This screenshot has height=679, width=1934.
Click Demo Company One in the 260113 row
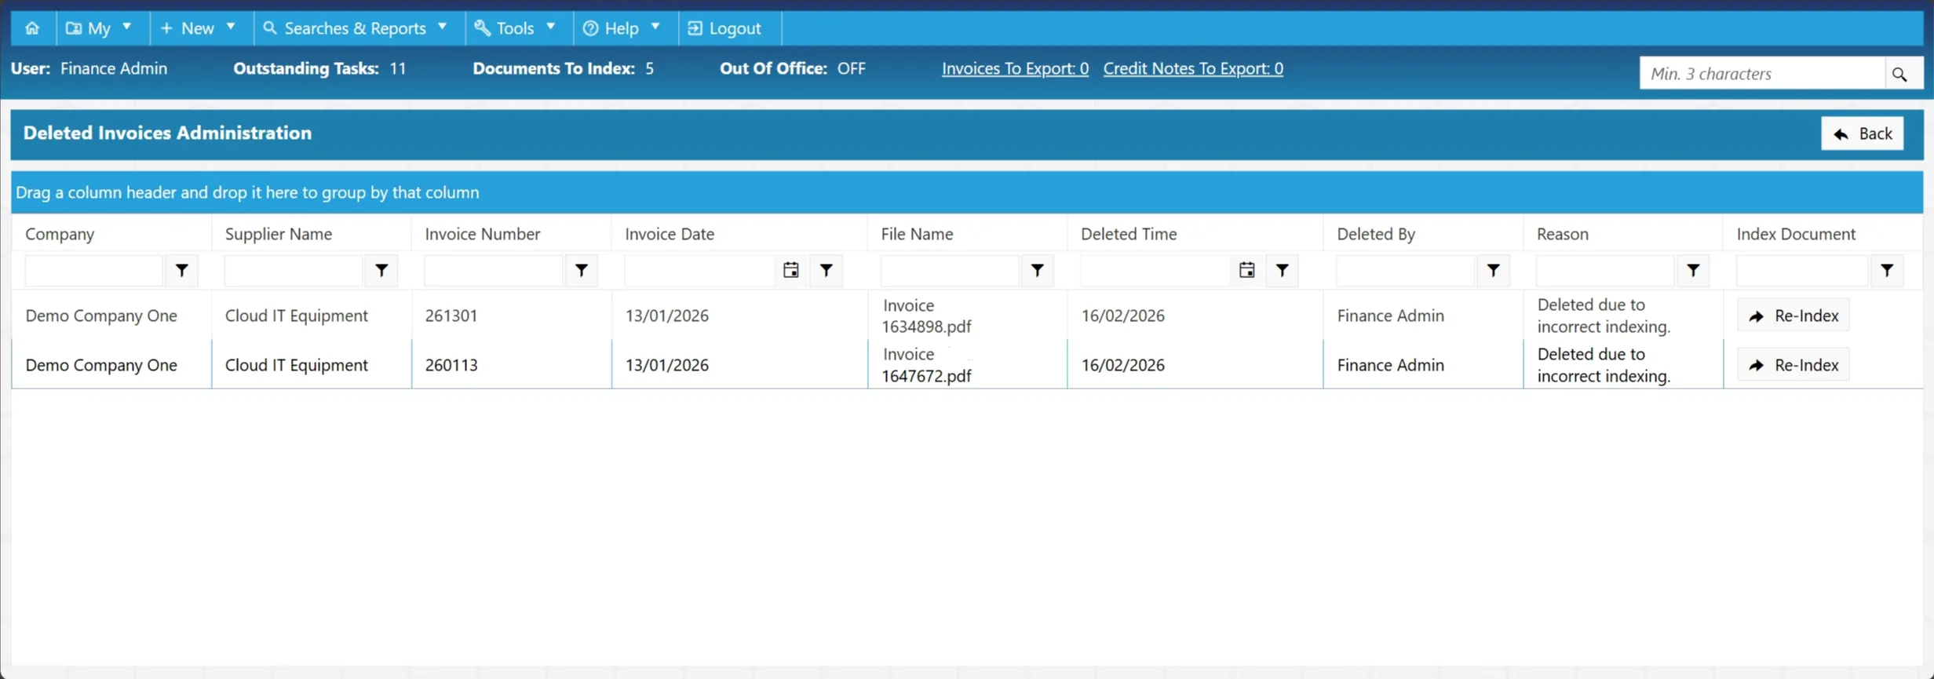coord(101,365)
